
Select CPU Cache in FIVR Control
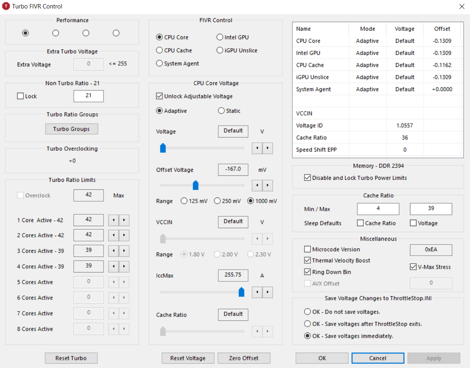coord(159,50)
